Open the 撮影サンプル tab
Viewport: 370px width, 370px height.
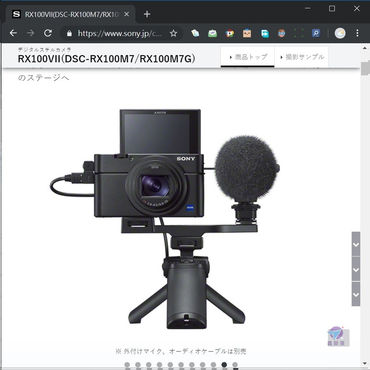302,57
